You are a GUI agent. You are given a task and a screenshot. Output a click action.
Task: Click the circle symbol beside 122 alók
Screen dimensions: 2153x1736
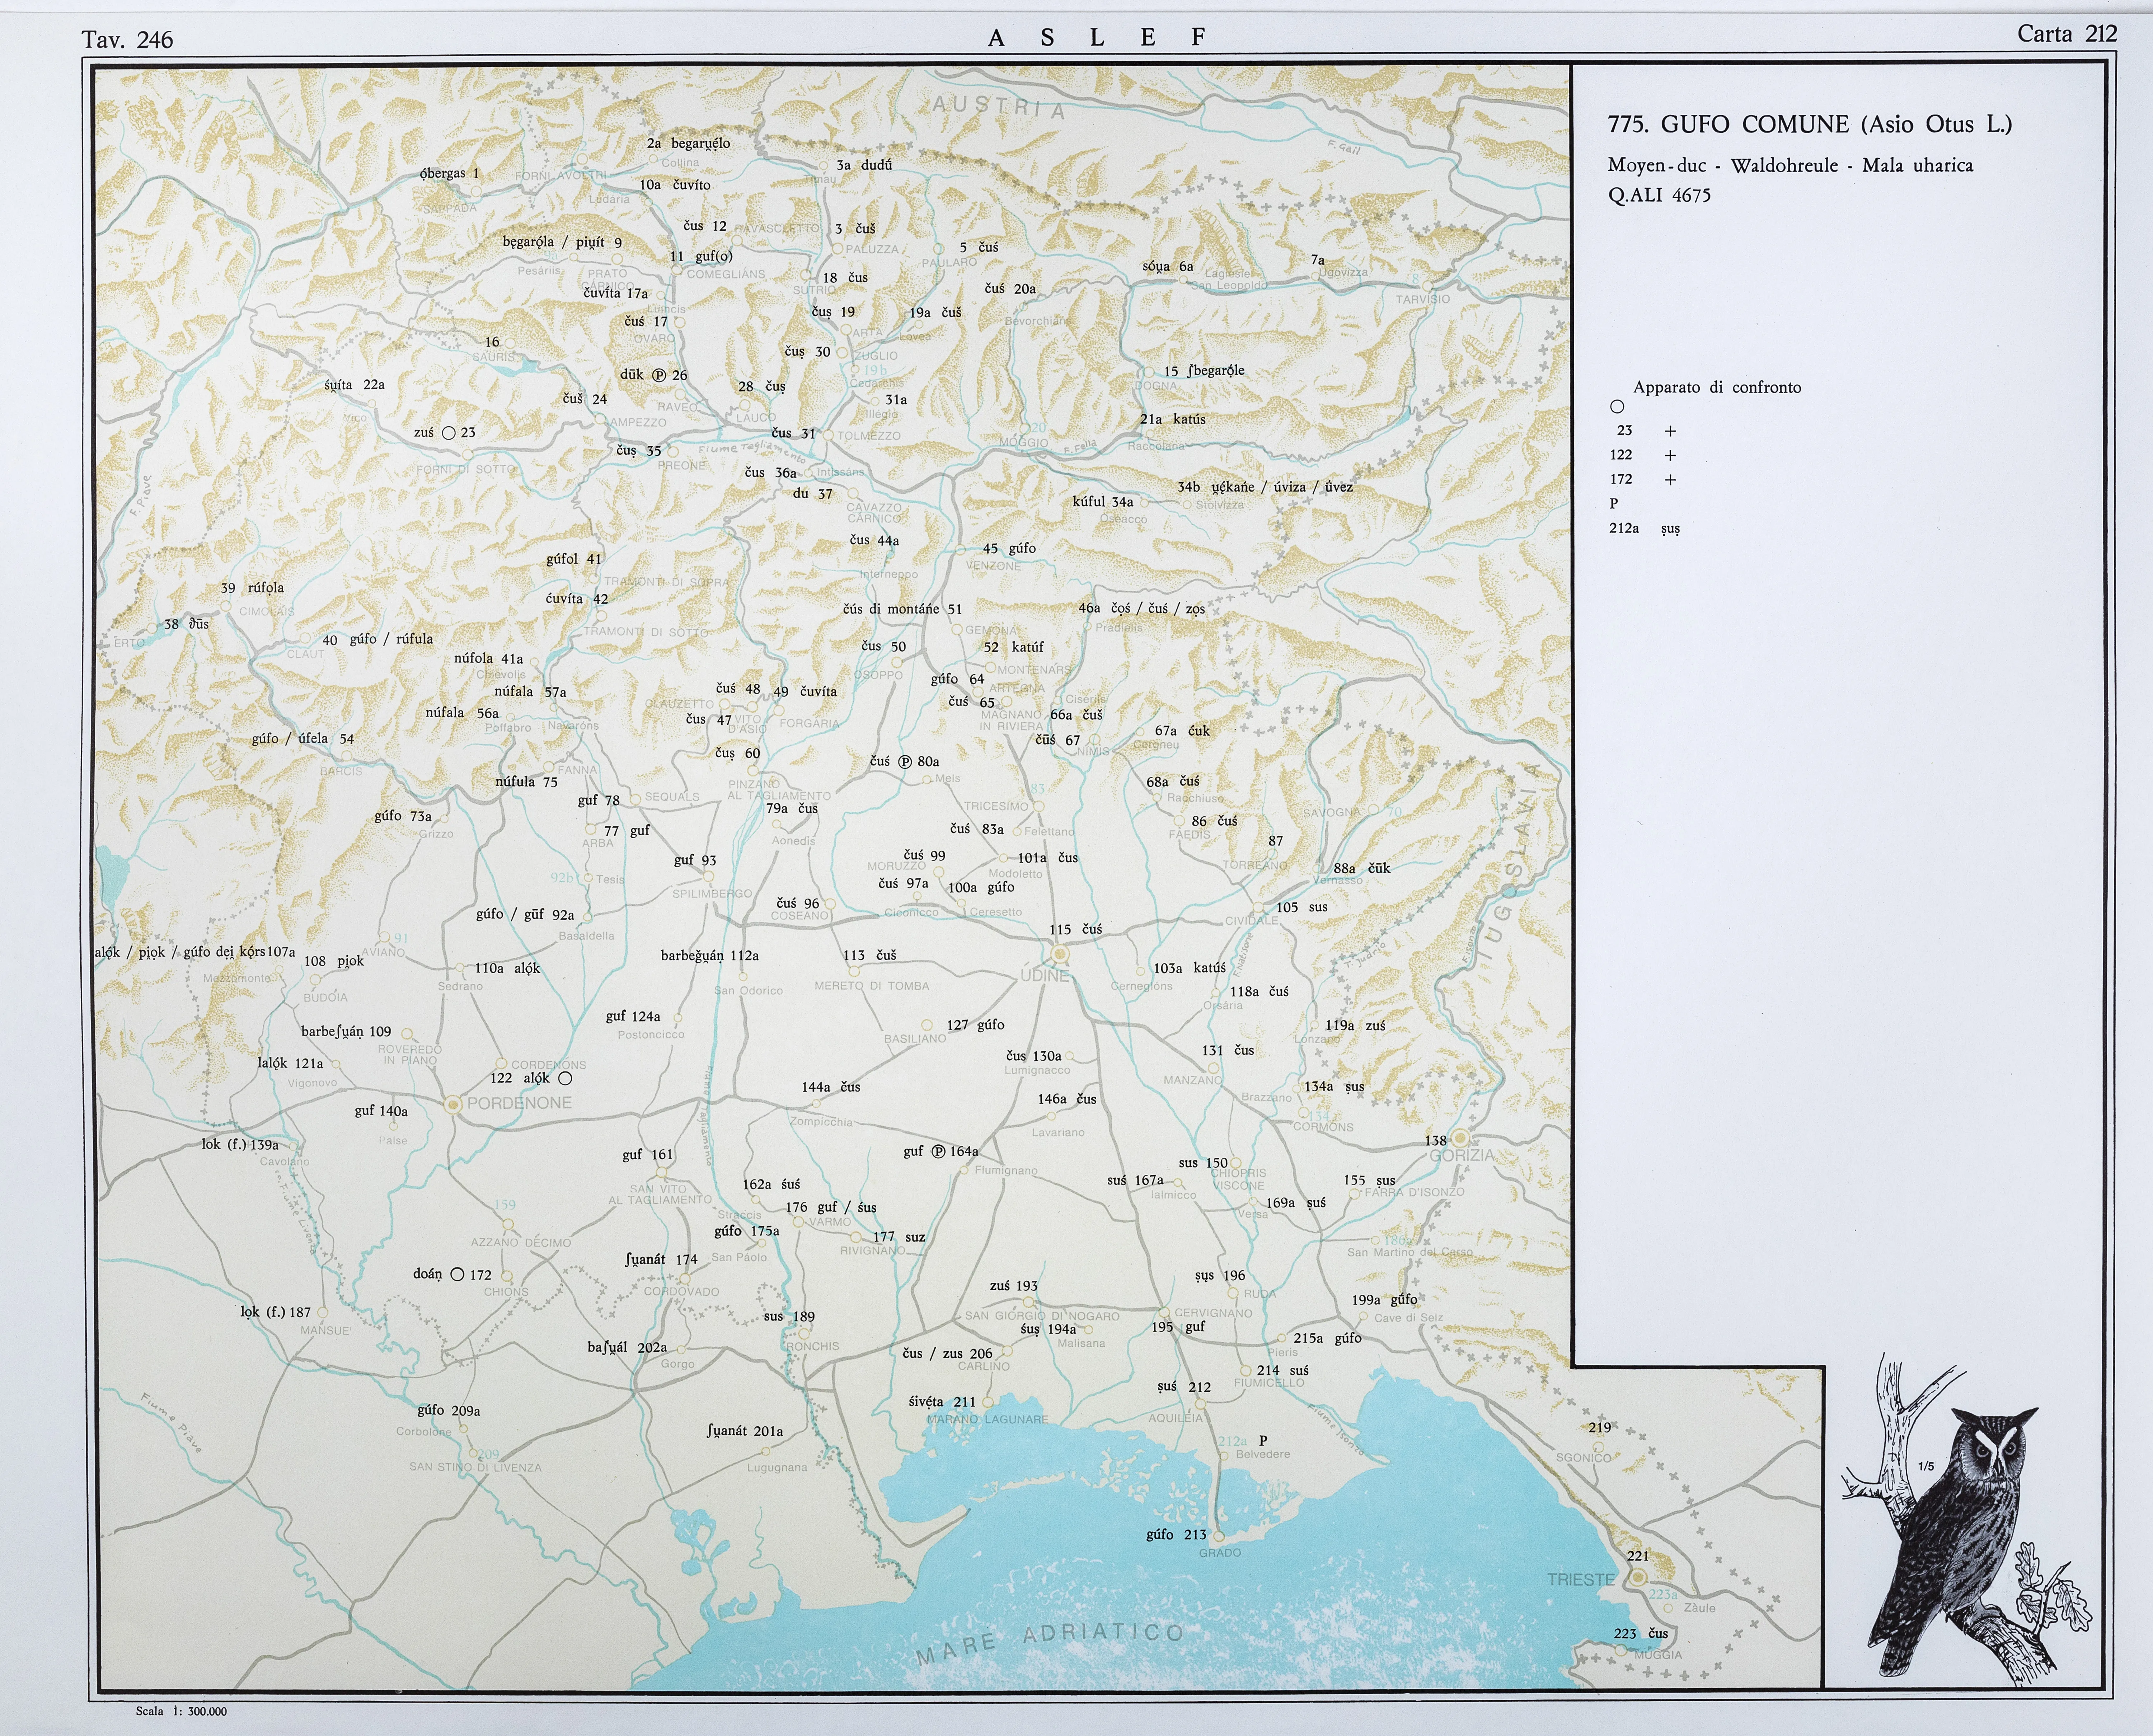point(565,1078)
